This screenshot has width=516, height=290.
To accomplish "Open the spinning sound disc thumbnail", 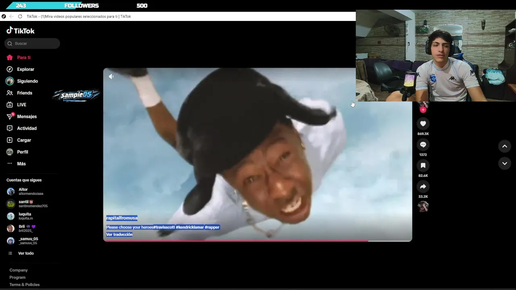I will tap(423, 207).
